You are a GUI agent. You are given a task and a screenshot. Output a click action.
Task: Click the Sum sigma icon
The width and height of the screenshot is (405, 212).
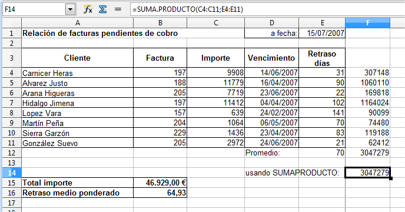click(x=102, y=9)
